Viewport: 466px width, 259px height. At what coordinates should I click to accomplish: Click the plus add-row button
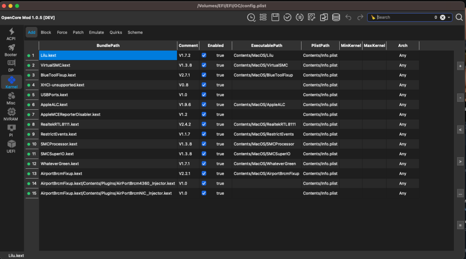[460, 66]
